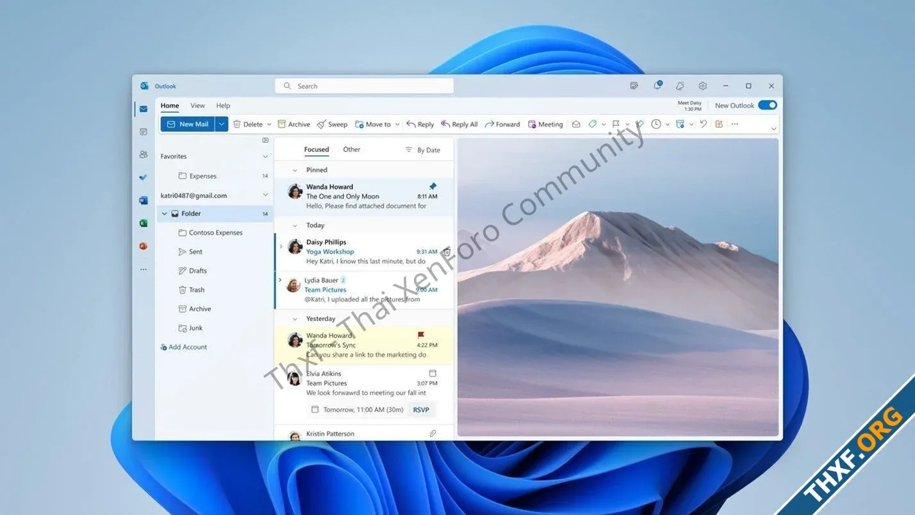Screen dimensions: 915x515
Task: Select the Other inbox tab
Action: pos(352,149)
